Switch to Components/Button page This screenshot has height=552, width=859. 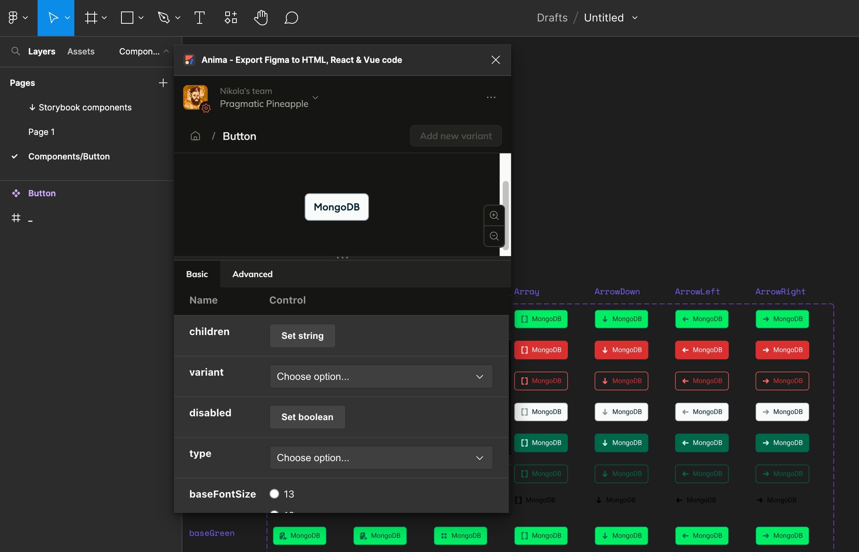[x=69, y=156]
